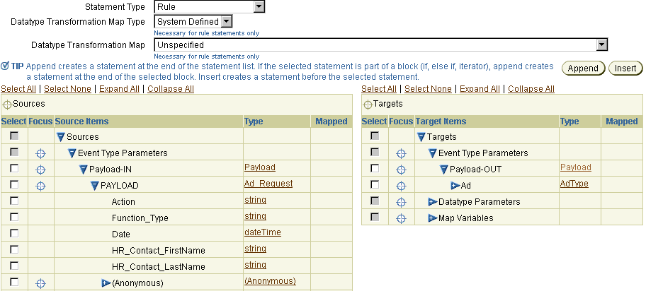Image resolution: width=646 pixels, height=291 pixels.
Task: Click Select None above Sources
Action: [x=67, y=89]
